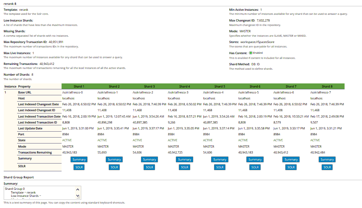Click Base URL /solr/alfresco-3

click(x=178, y=92)
